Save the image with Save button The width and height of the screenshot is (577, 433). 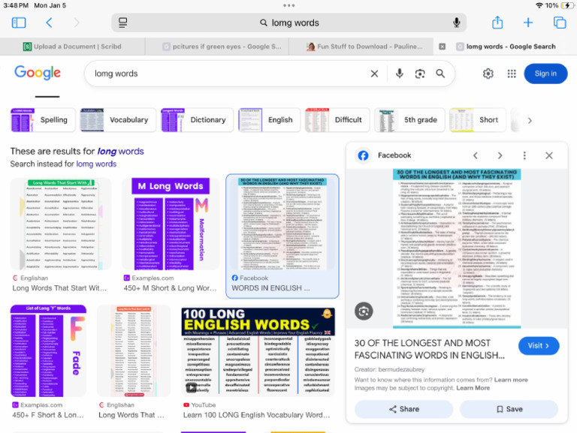(509, 409)
